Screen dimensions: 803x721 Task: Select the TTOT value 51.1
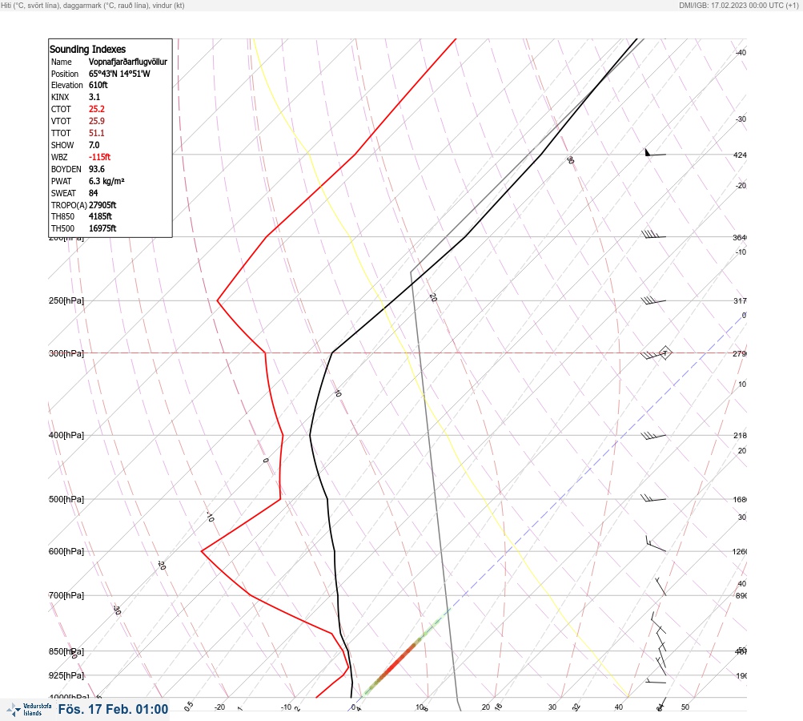point(96,133)
